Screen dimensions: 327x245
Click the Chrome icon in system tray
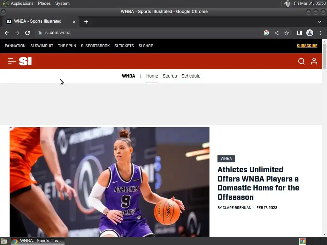click(x=303, y=241)
